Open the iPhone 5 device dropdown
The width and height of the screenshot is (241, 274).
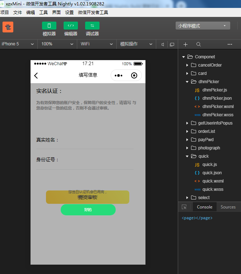coord(18,44)
